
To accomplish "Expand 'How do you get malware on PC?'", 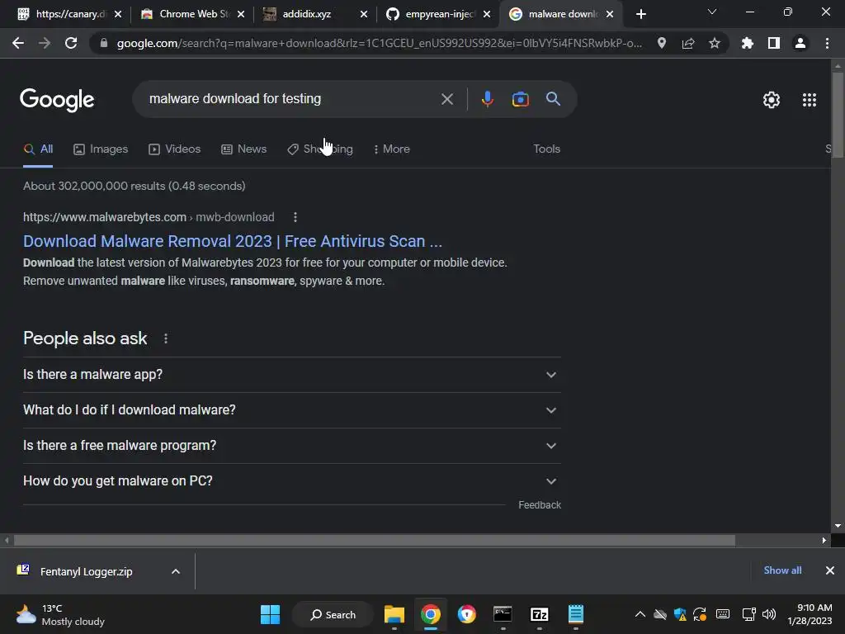I will tap(292, 481).
